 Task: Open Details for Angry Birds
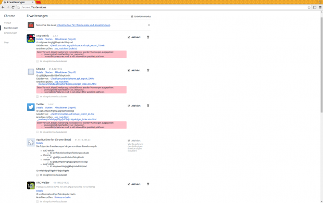click(40, 39)
